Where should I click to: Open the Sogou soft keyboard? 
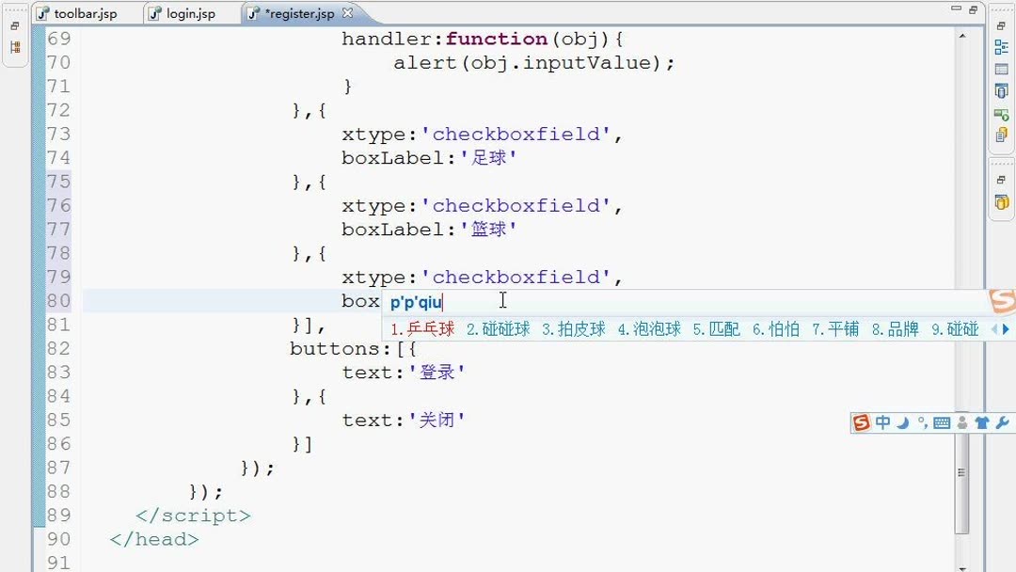(x=942, y=422)
